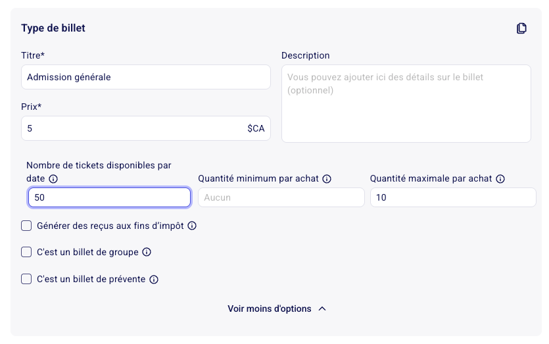Image resolution: width=549 pixels, height=344 pixels.
Task: Select the Description text area
Action: (x=406, y=104)
